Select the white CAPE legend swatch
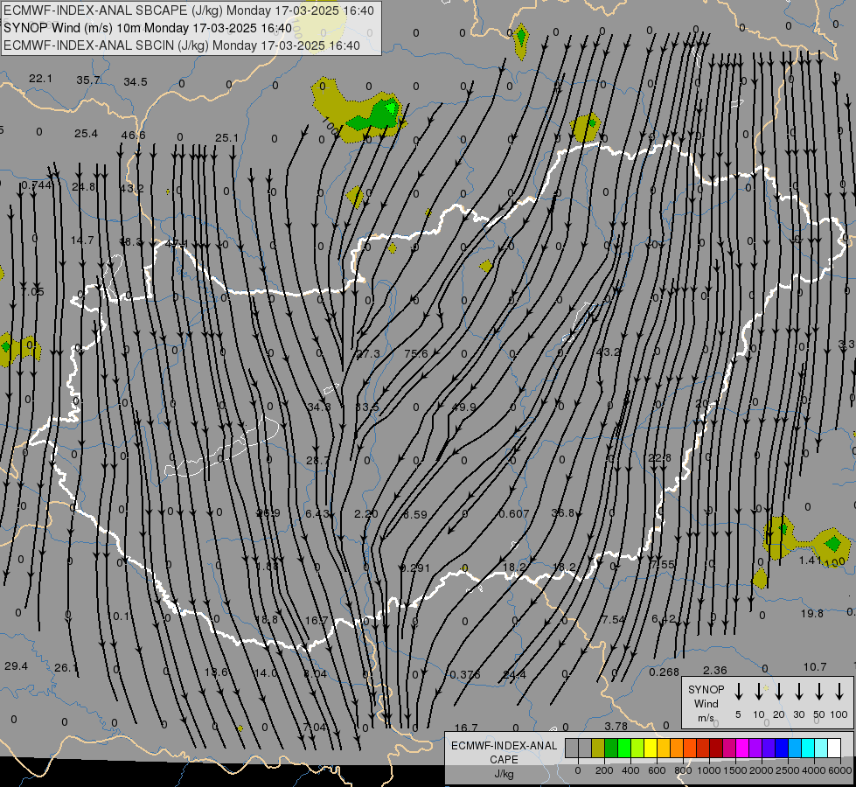This screenshot has height=787, width=856. 834,749
